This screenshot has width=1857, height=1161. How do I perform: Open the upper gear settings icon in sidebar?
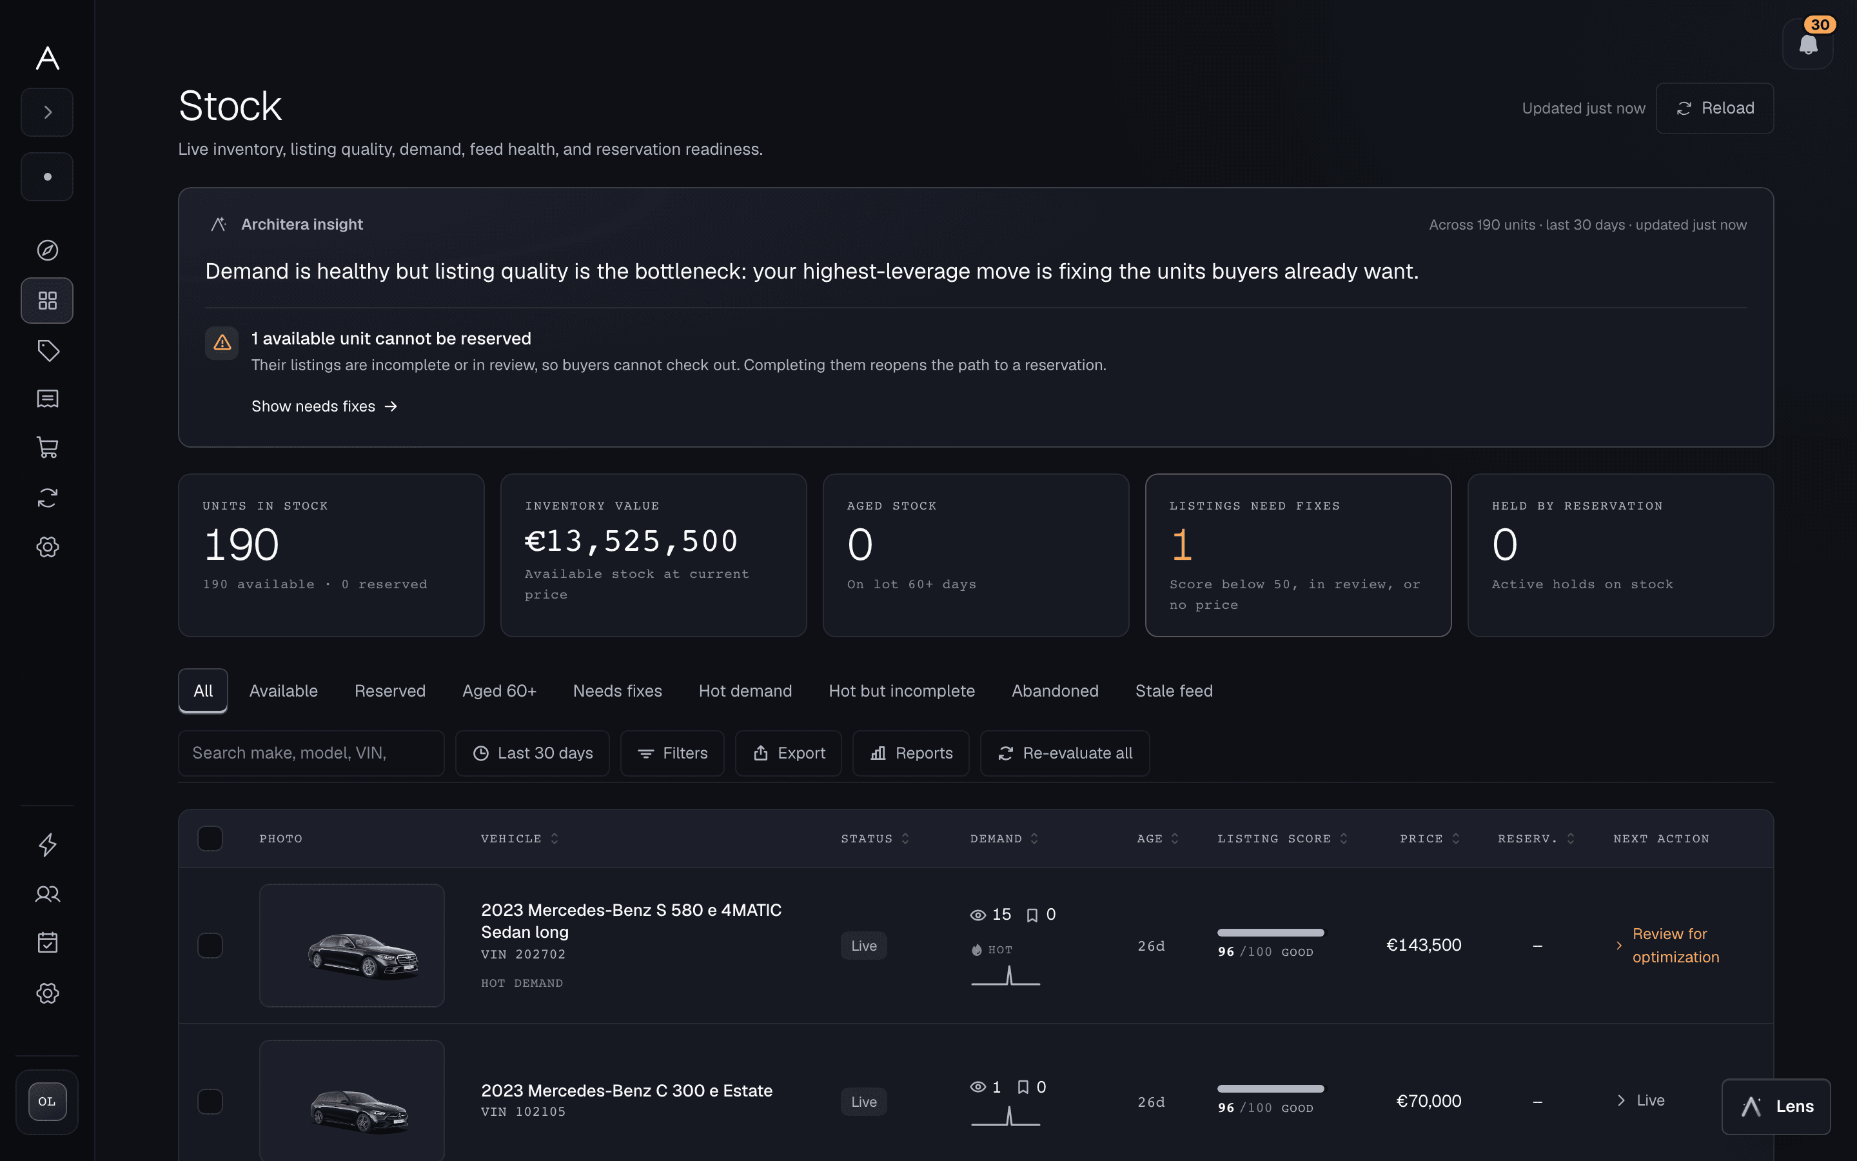pos(48,547)
